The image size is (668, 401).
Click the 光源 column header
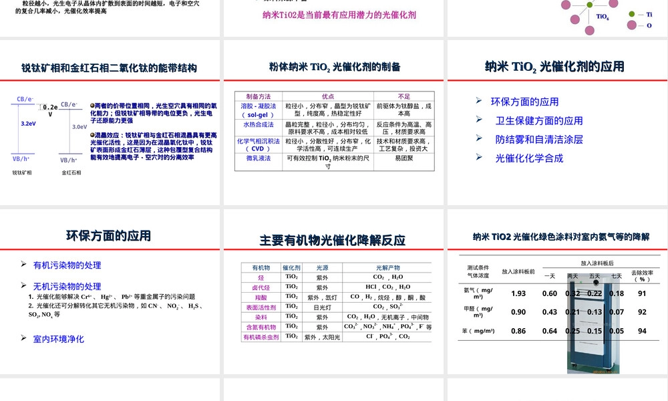tap(322, 267)
